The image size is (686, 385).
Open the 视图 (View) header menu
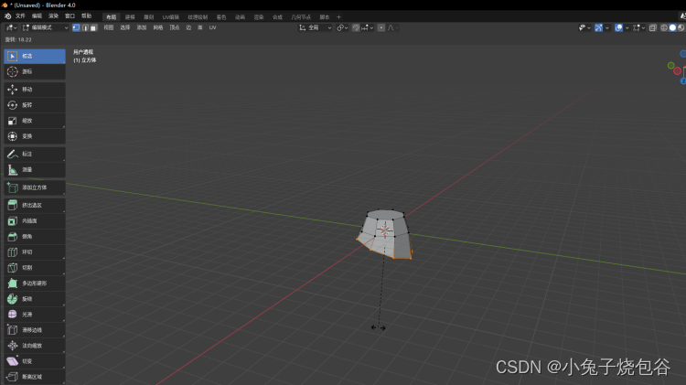(x=109, y=27)
